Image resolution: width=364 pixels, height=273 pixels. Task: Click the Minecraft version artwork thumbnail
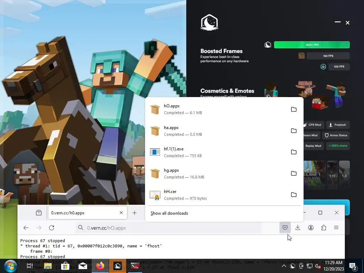pos(314,175)
